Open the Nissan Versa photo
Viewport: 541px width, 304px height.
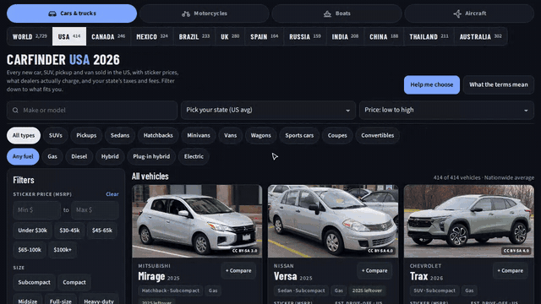pyautogui.click(x=333, y=221)
